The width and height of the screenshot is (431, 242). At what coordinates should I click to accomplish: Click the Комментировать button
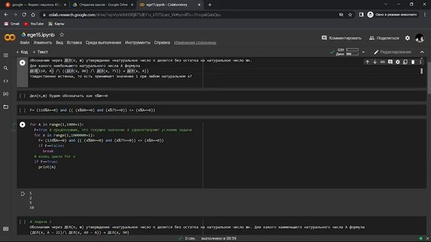(341, 38)
